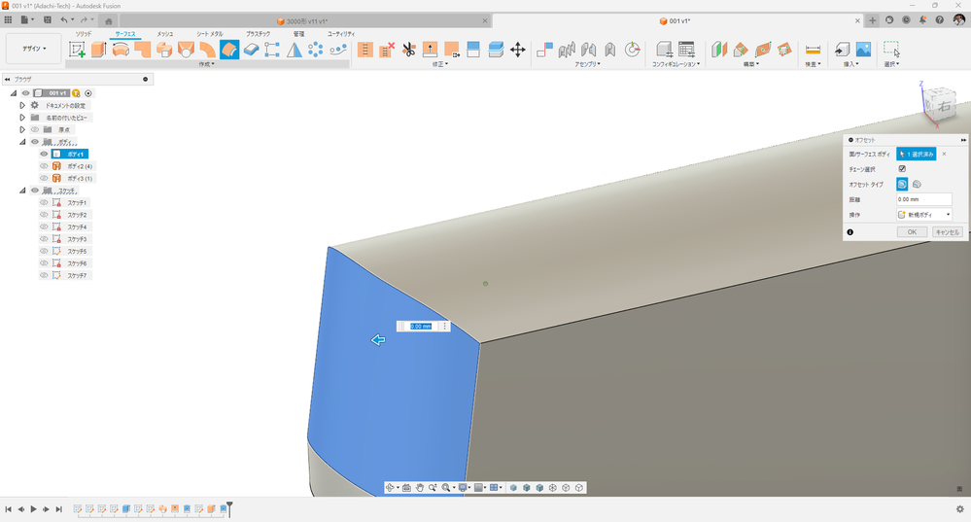Screen dimensions: 971x522
Task: Choose the surface Extrude tool
Action: click(x=99, y=50)
